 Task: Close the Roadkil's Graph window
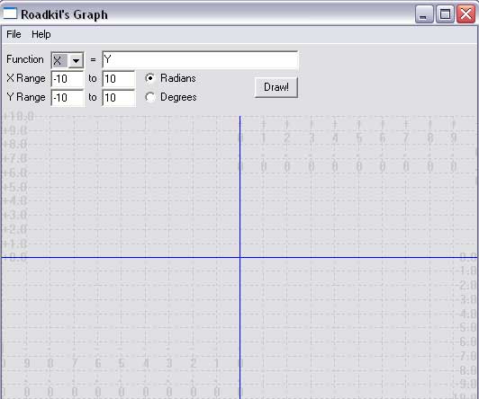point(465,14)
